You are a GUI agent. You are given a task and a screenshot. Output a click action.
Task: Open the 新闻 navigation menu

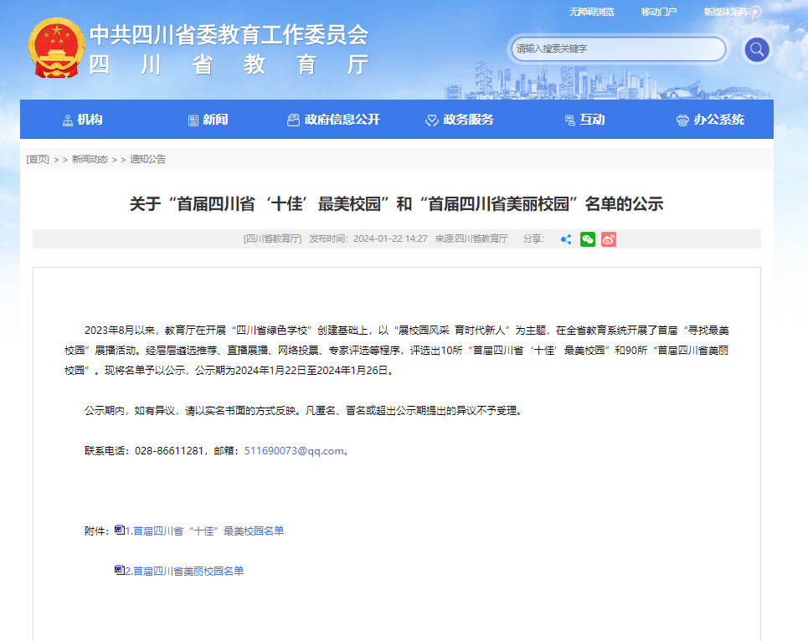click(x=208, y=120)
